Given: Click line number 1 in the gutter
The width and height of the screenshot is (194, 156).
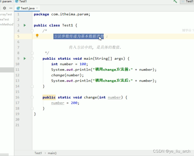Looking at the screenshot, I should click(x=18, y=14).
